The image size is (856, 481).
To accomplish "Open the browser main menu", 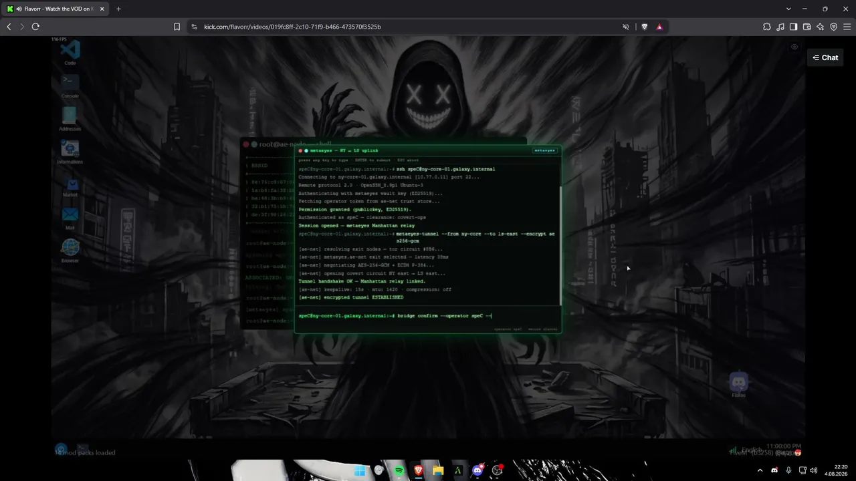I will point(847,27).
